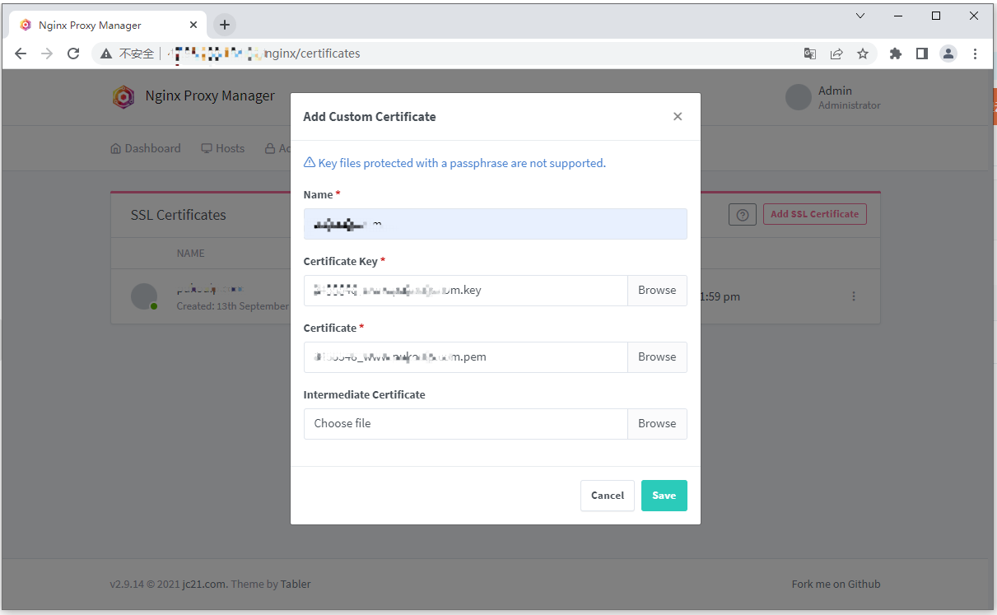Cancel the custom certificate dialog

click(607, 496)
